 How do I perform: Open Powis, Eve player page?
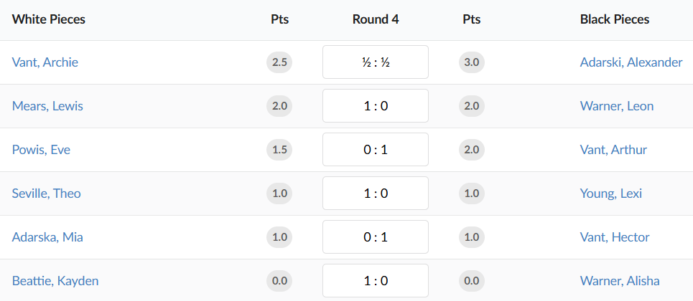tap(41, 150)
